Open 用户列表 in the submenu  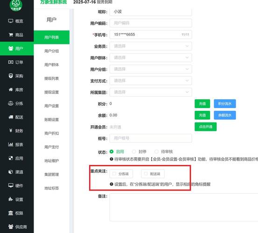51,37
